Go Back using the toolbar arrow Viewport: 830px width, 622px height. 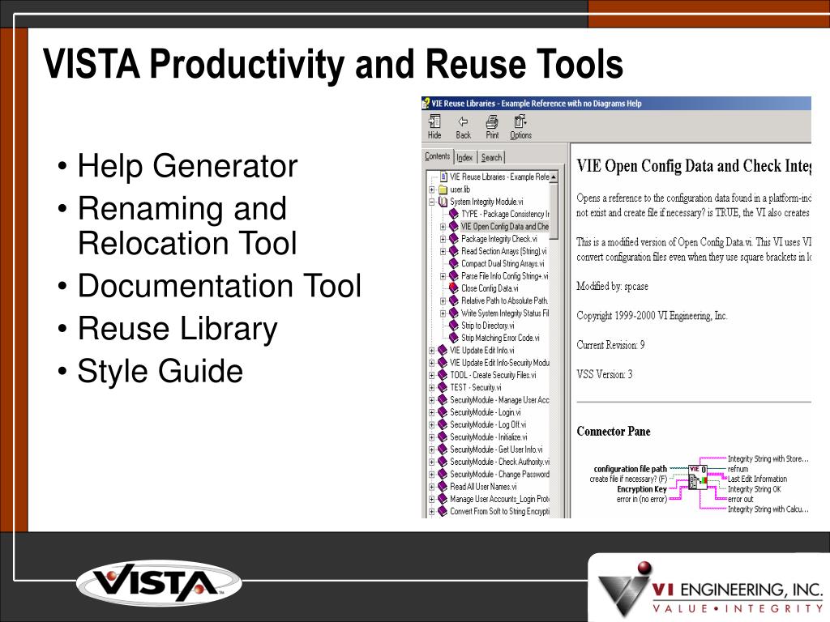(x=463, y=127)
